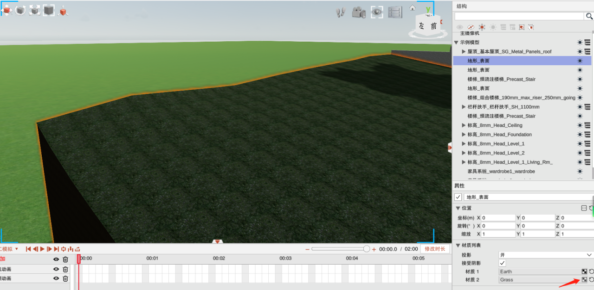594x290 pixels.
Task: Expand the 栏杆扶手_栏杆扶手_SH_1100mm node
Action: click(464, 107)
